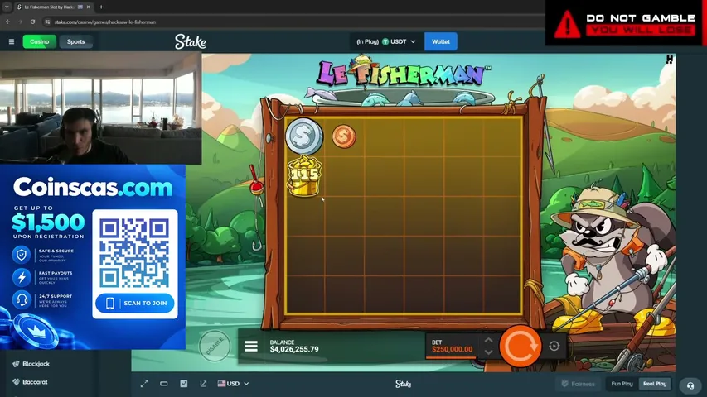Open the USD display currency dropdown
The height and width of the screenshot is (397, 707).
tap(233, 384)
